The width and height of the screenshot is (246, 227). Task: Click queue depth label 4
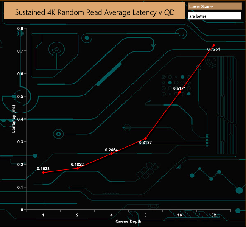coord(111,215)
